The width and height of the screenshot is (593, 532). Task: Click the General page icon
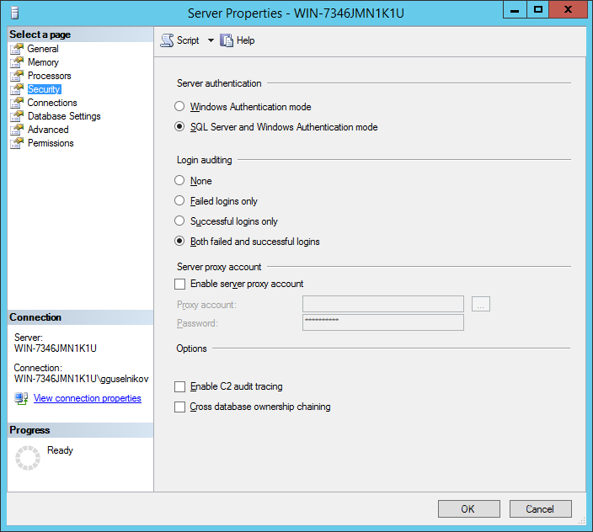click(x=17, y=49)
